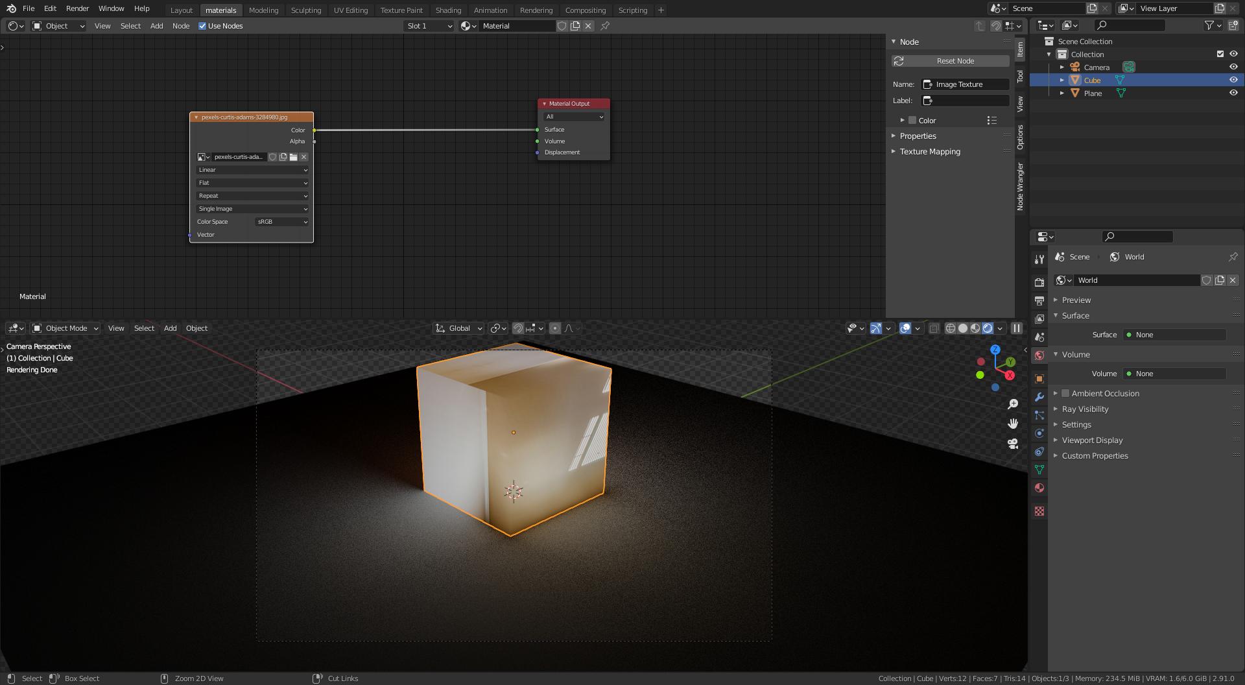Click the Volume None shader button
The width and height of the screenshot is (1245, 685).
point(1174,374)
